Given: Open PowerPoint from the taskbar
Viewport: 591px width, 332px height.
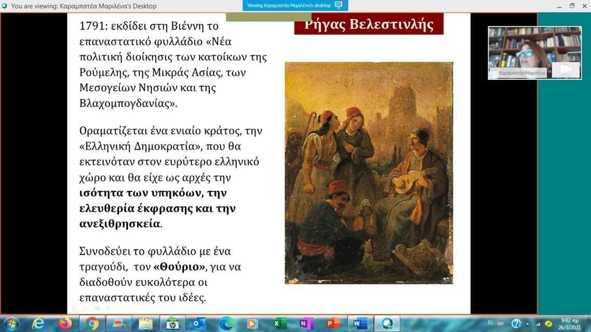Looking at the screenshot, I should pos(333,324).
